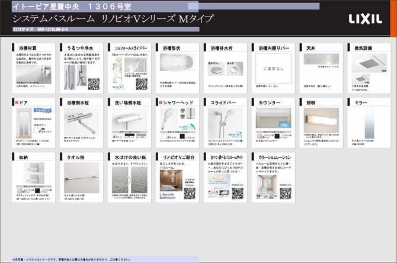The image size is (397, 263).
Task: Select the white body color swatch in ドア card
Action: point(36,130)
